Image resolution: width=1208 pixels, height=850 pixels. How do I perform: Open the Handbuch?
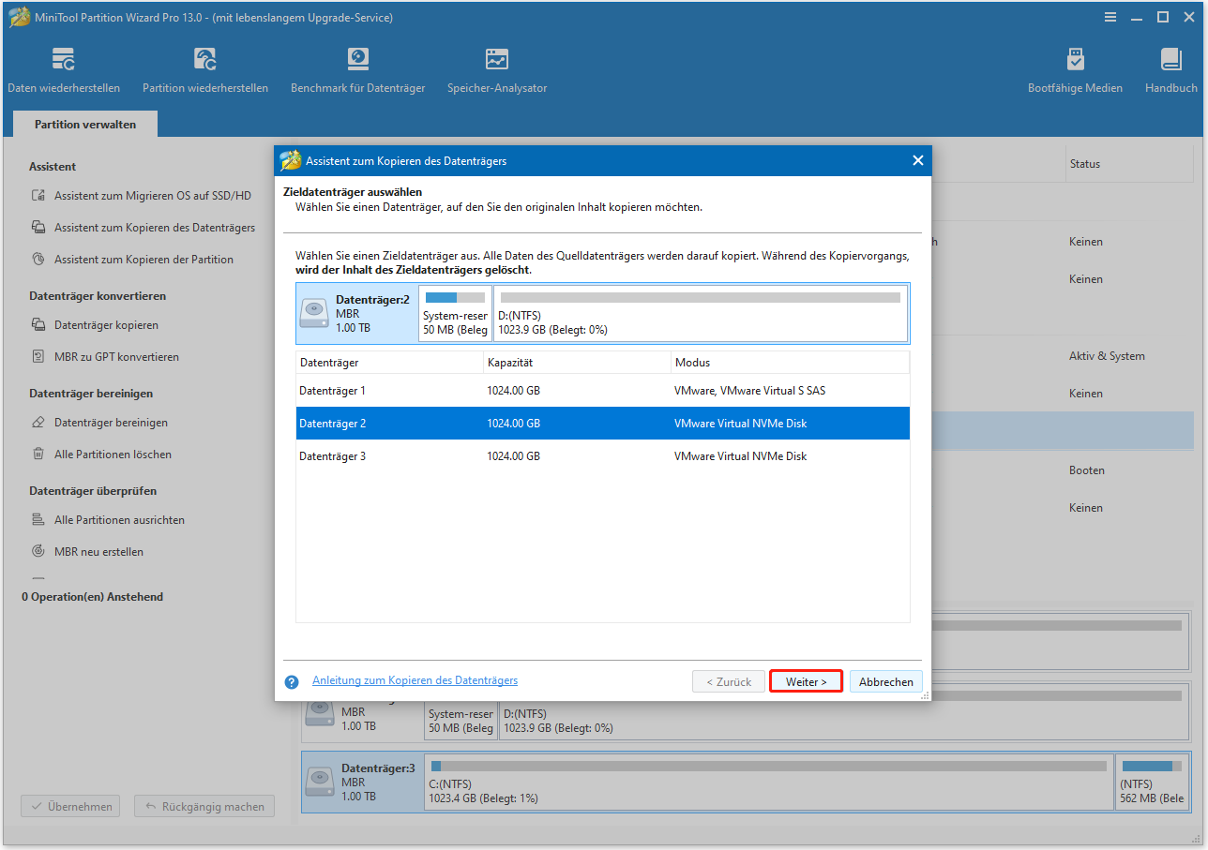pyautogui.click(x=1170, y=67)
